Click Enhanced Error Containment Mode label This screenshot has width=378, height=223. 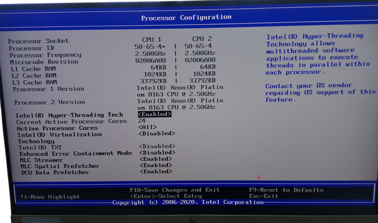(x=76, y=154)
